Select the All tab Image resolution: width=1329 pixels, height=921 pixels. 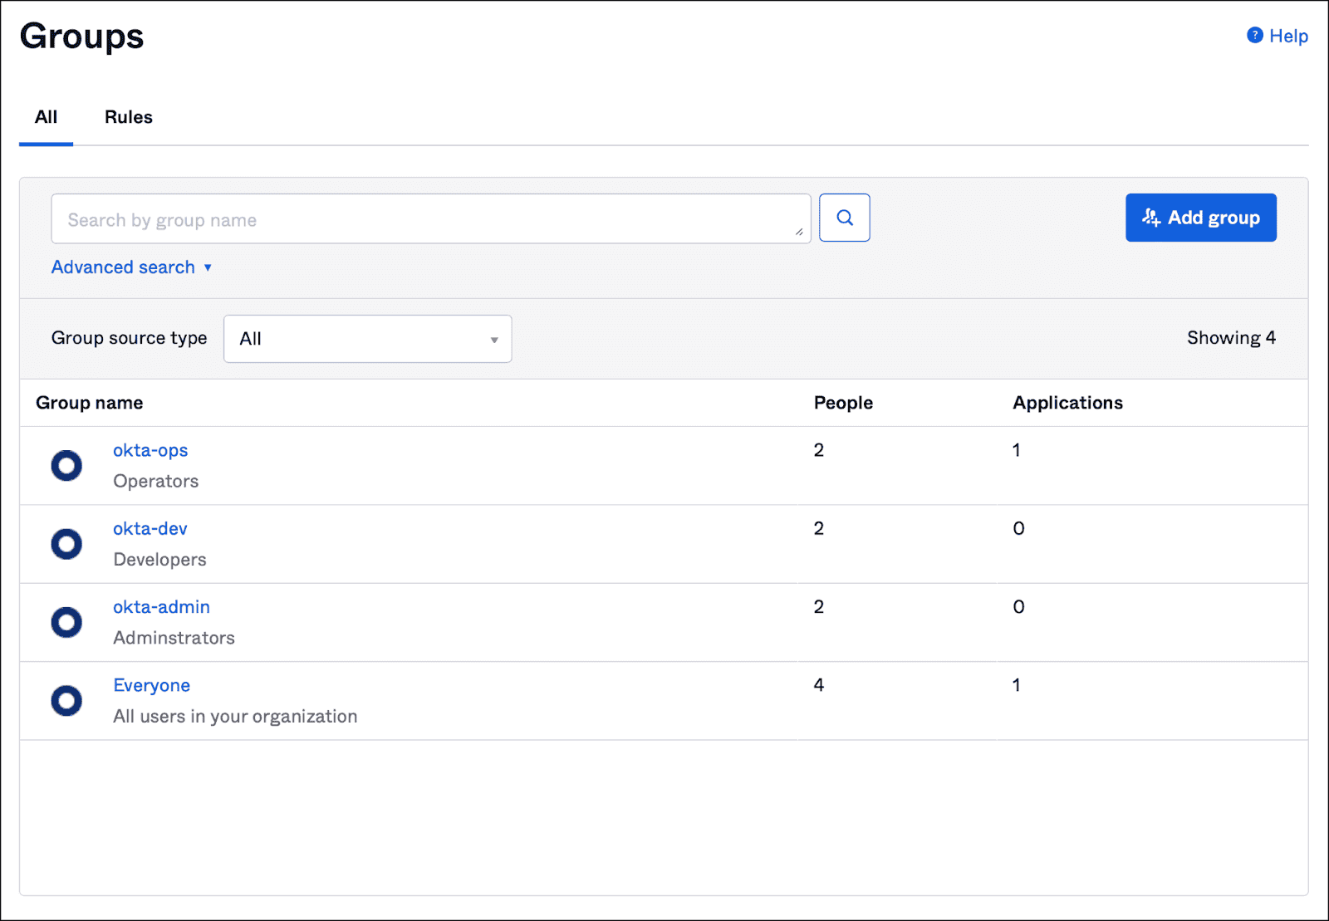[x=46, y=117]
